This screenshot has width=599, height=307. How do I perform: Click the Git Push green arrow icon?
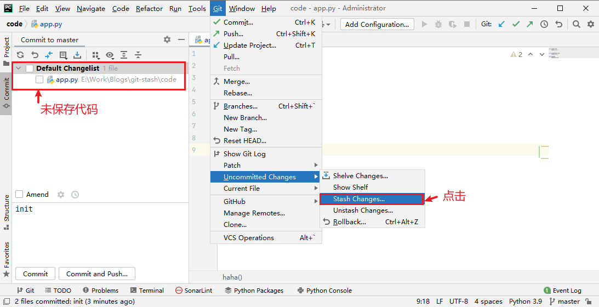[x=529, y=24]
